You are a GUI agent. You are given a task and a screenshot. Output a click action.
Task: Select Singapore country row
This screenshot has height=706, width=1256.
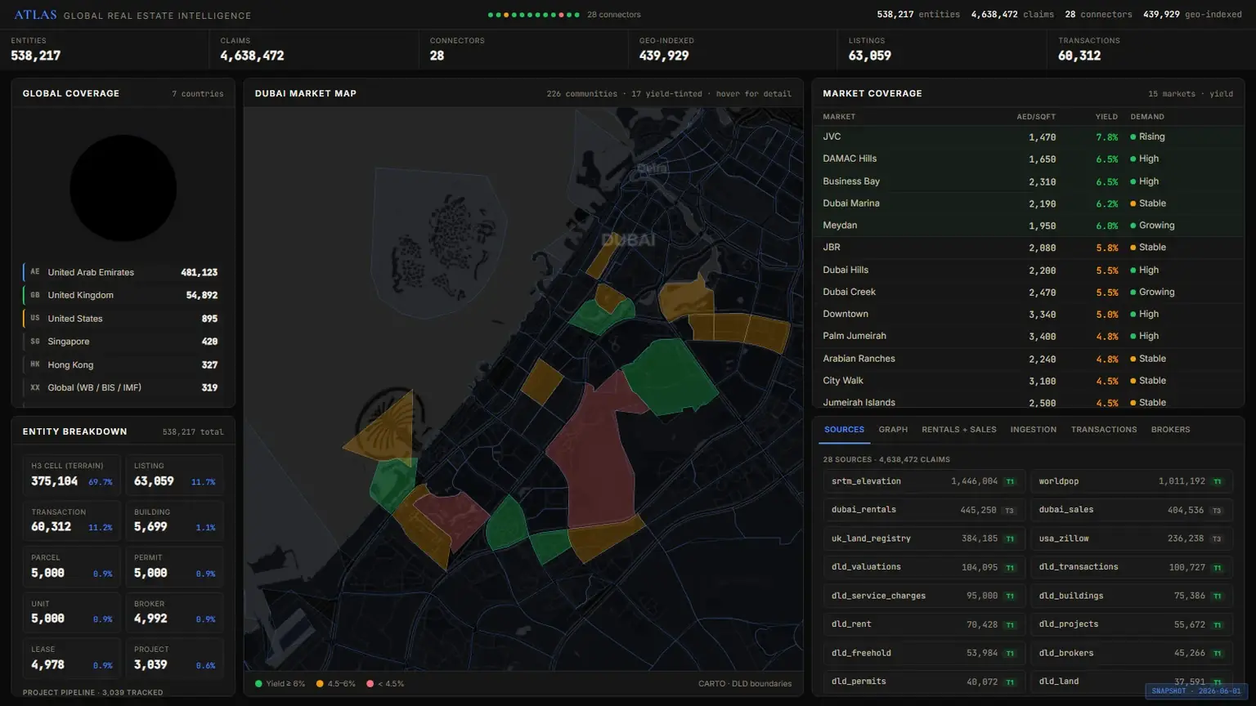(123, 342)
